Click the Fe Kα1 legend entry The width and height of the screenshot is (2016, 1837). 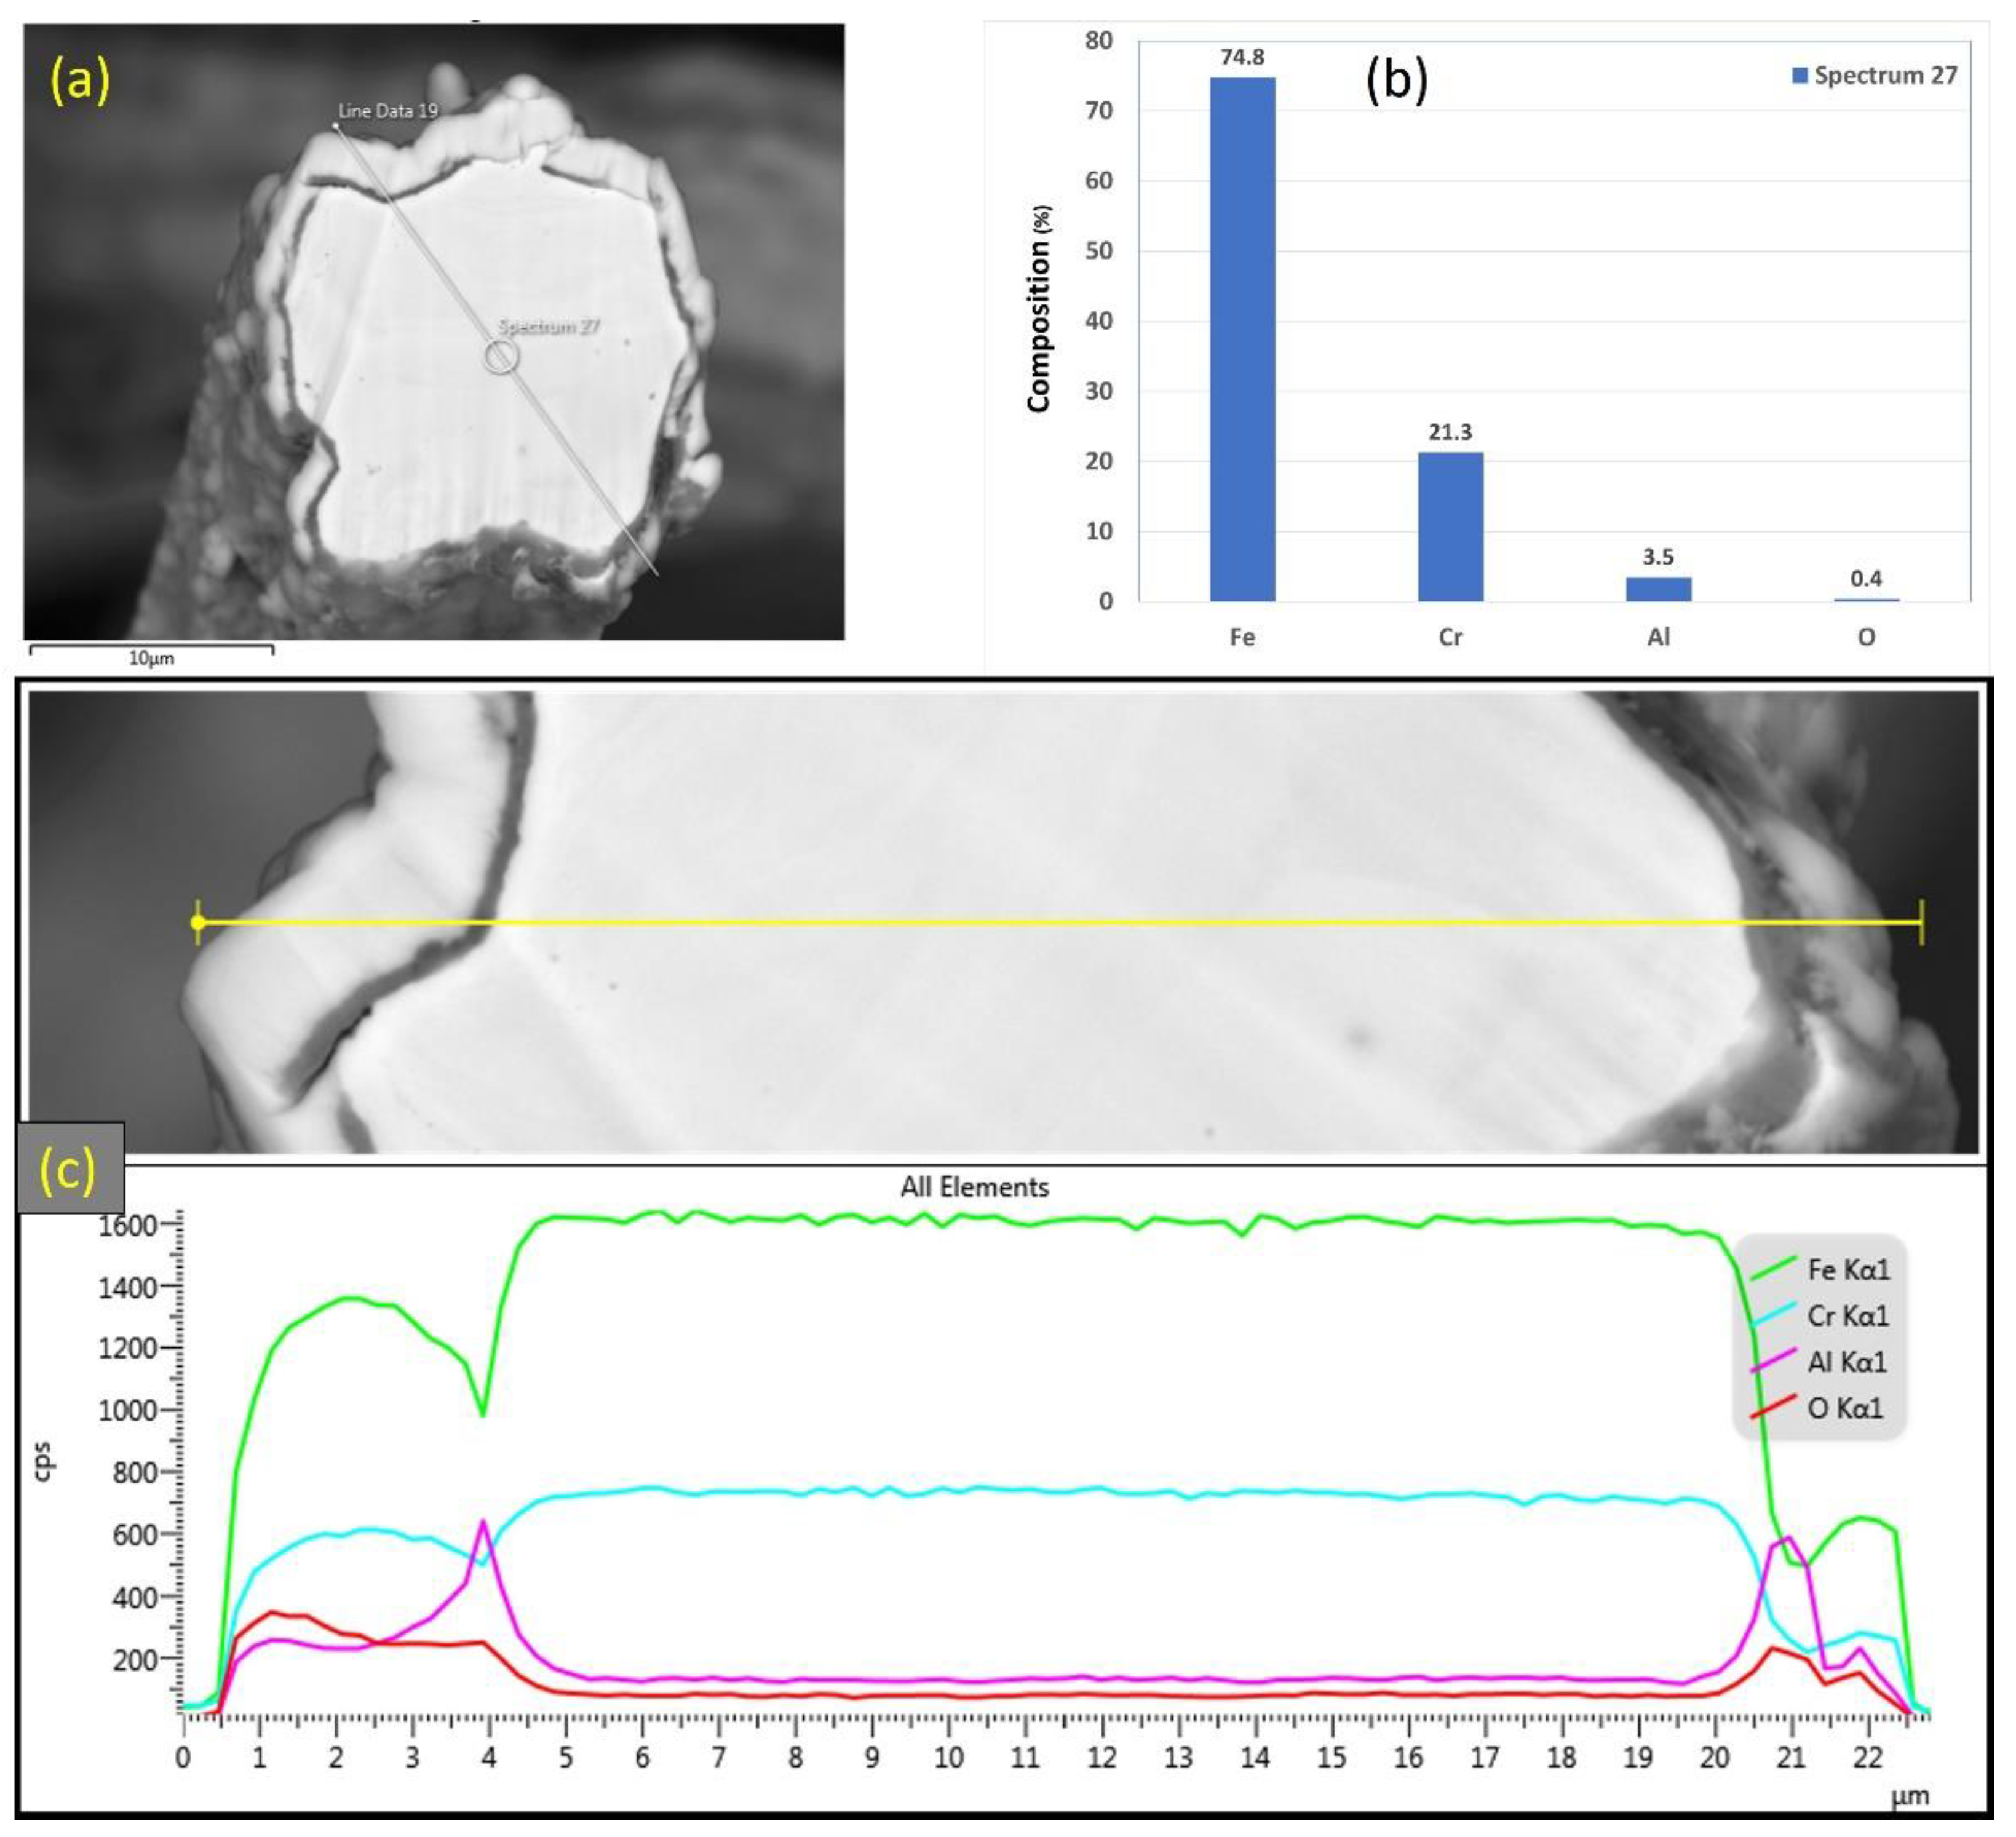(x=1848, y=1270)
